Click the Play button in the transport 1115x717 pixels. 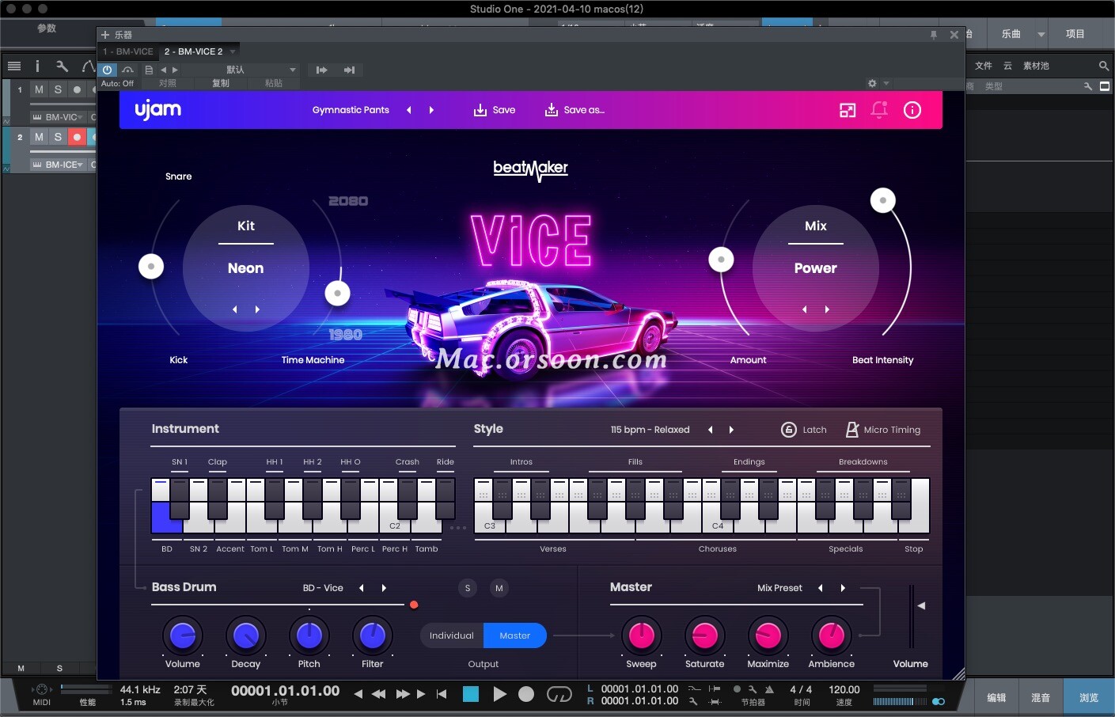[x=499, y=694]
